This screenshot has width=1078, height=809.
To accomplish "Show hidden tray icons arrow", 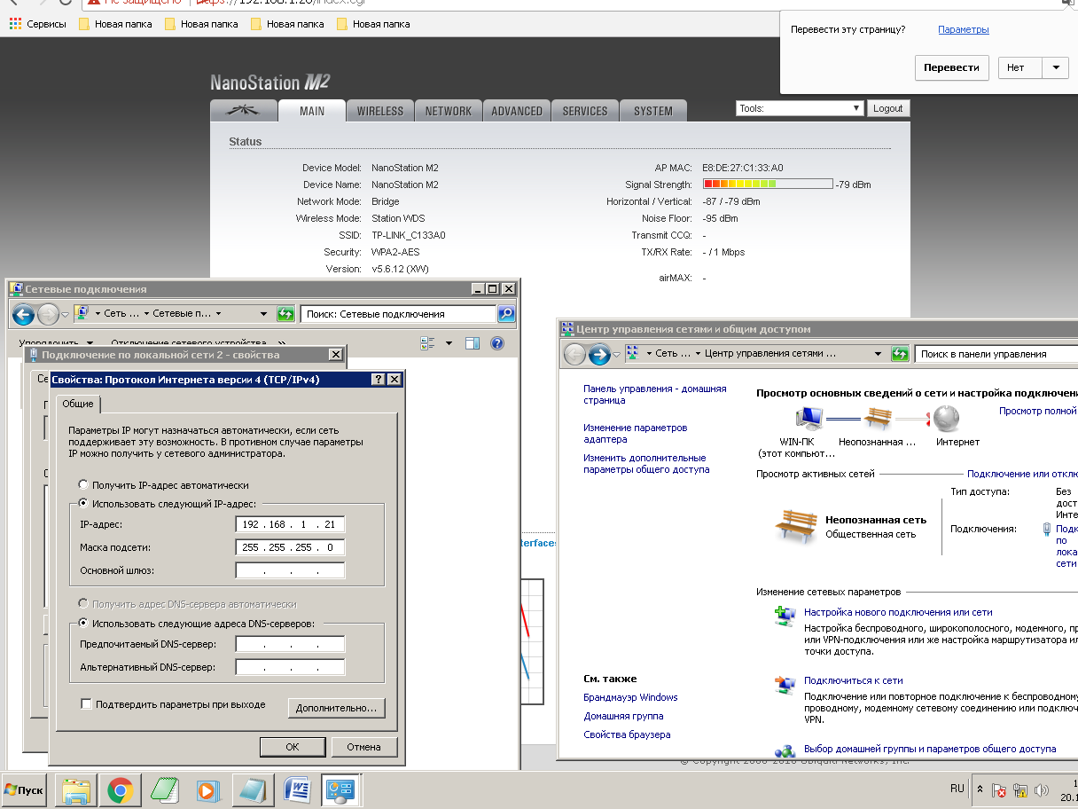I will (980, 789).
